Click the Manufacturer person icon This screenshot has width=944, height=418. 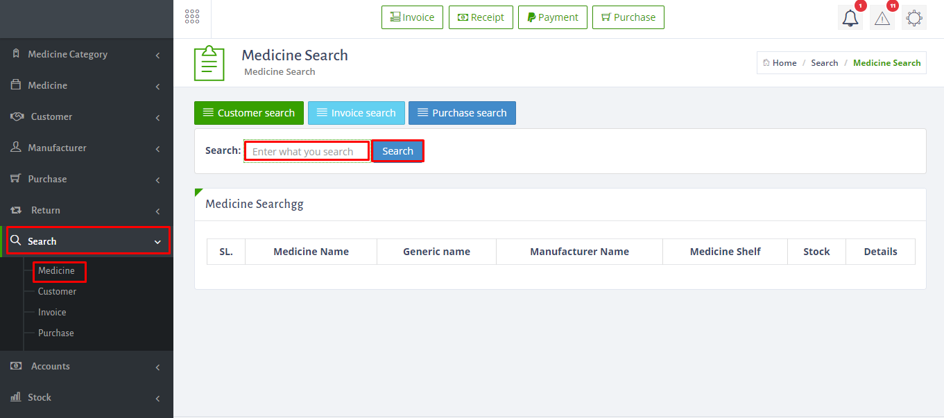16,148
